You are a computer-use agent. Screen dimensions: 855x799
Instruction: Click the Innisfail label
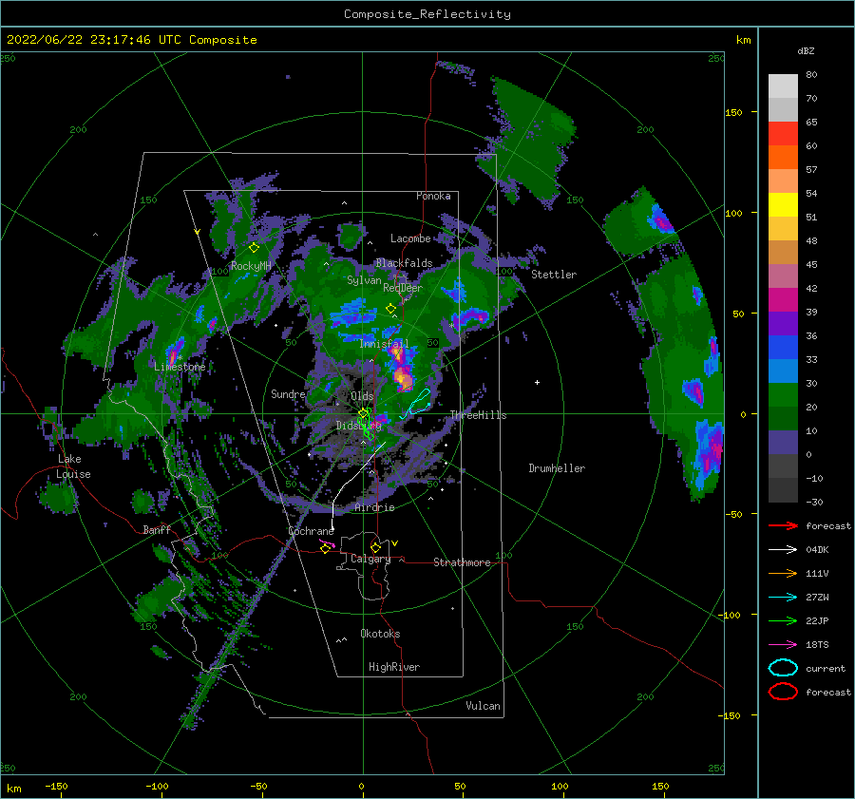pos(384,344)
